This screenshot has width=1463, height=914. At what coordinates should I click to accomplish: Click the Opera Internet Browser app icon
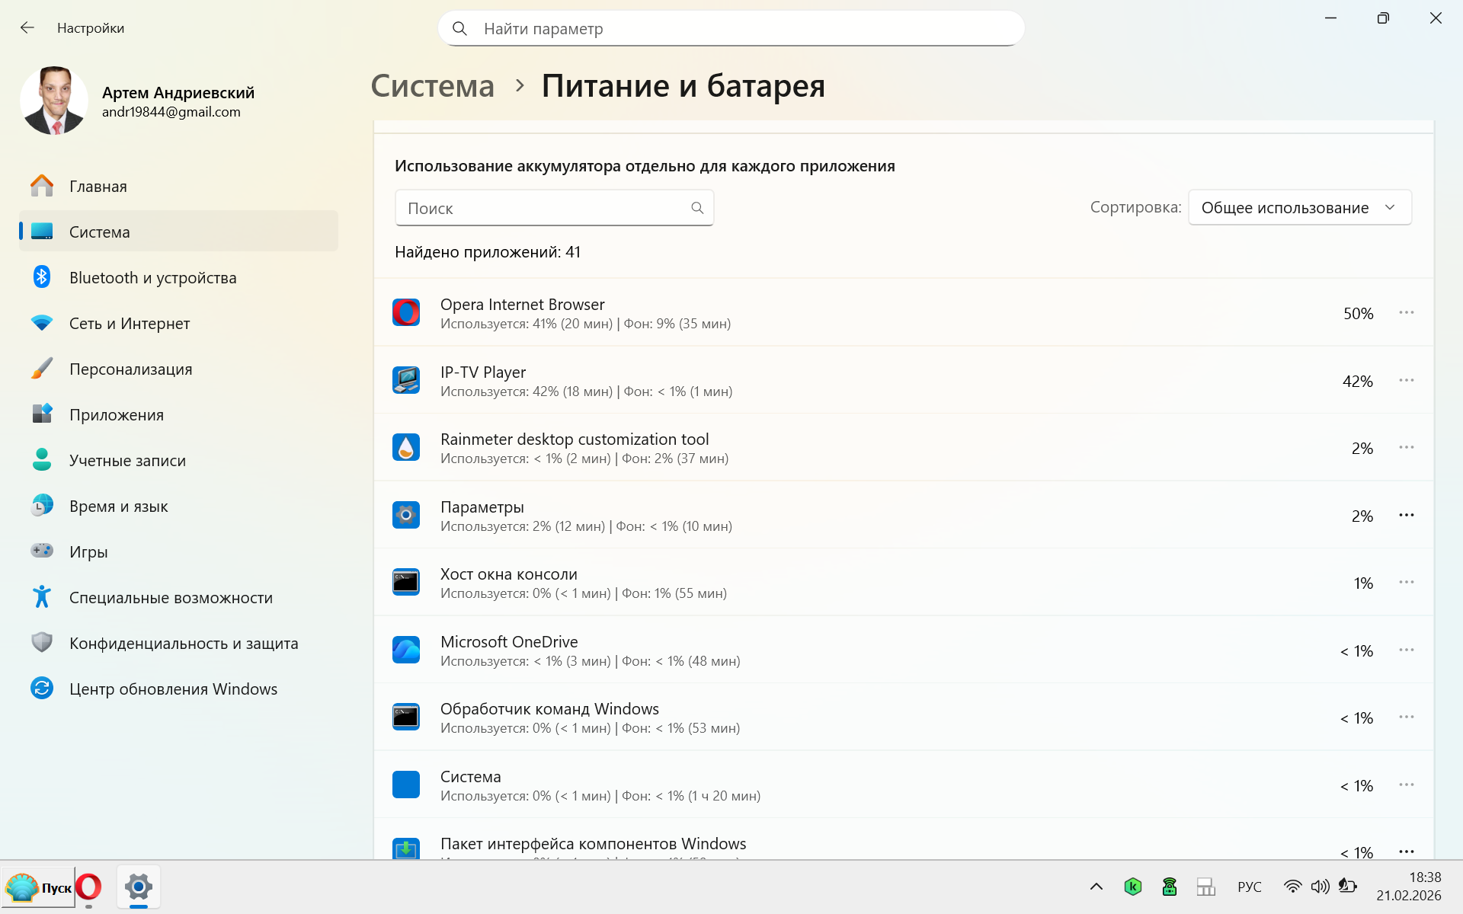pos(405,313)
